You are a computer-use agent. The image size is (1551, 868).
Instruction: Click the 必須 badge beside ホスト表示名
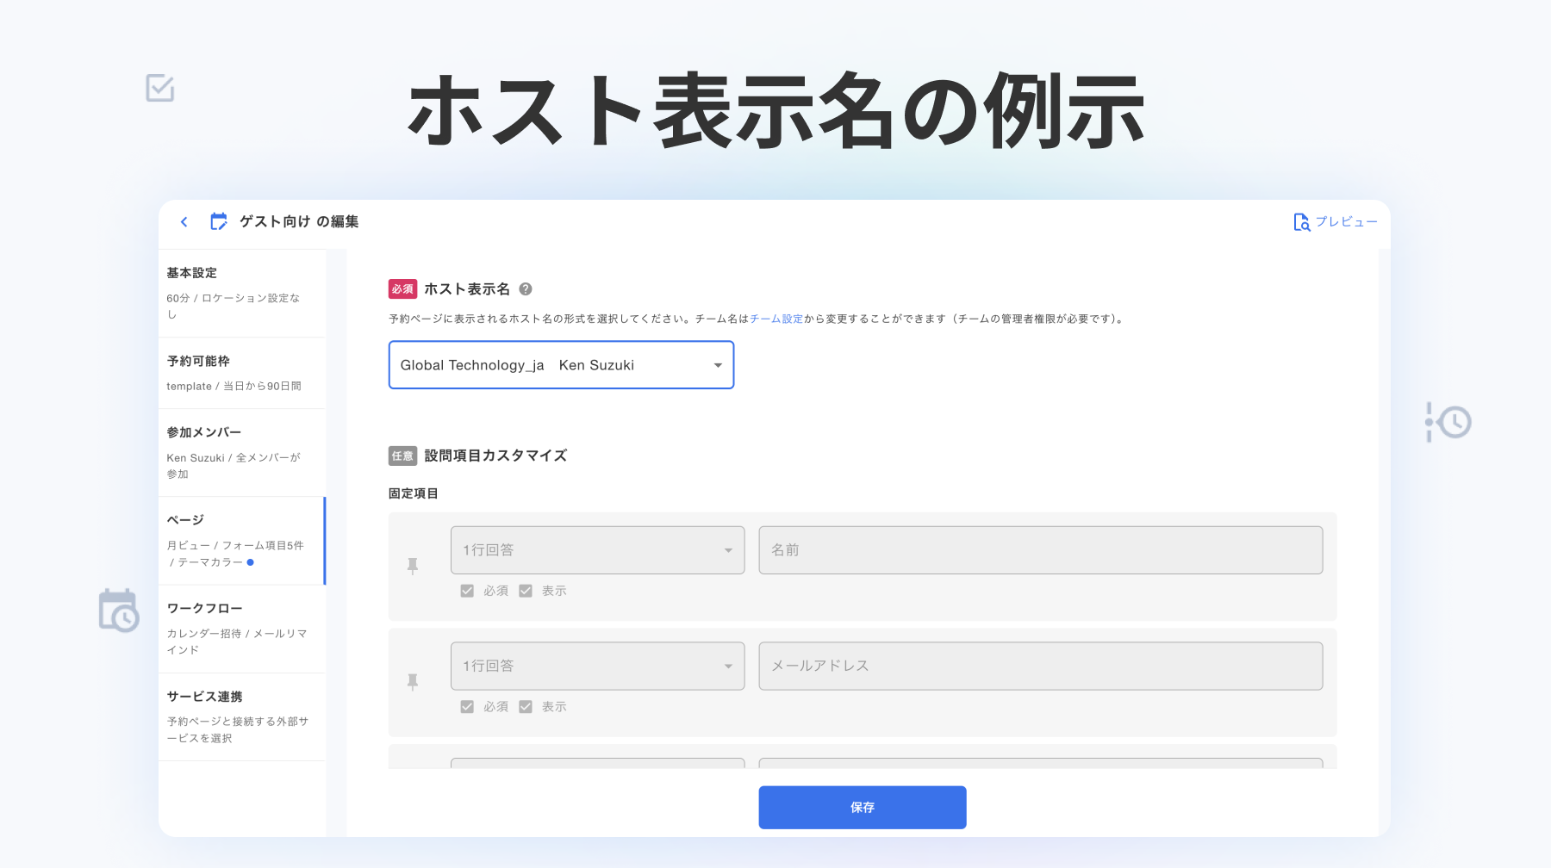point(402,289)
